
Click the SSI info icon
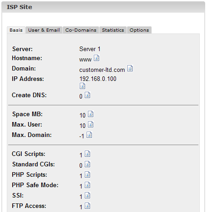coord(87,195)
